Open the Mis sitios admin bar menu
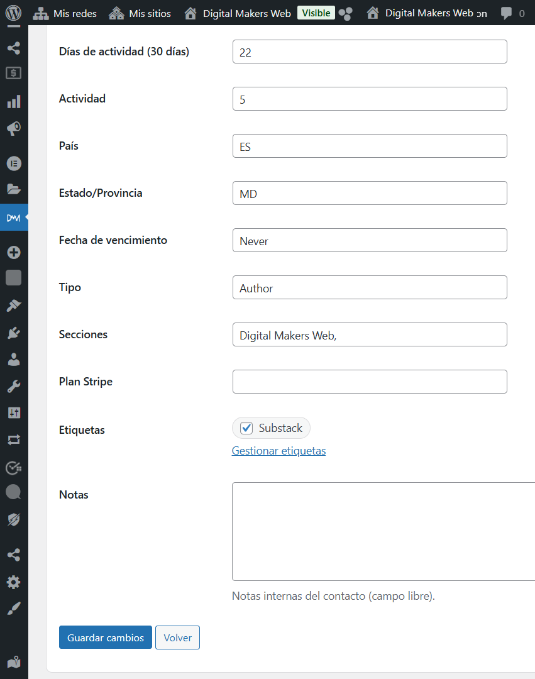Viewport: 535px width, 679px height. point(140,13)
